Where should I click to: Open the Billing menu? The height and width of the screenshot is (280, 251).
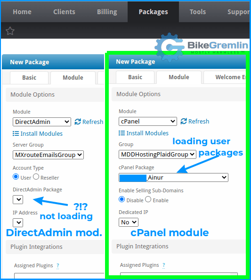tap(107, 12)
